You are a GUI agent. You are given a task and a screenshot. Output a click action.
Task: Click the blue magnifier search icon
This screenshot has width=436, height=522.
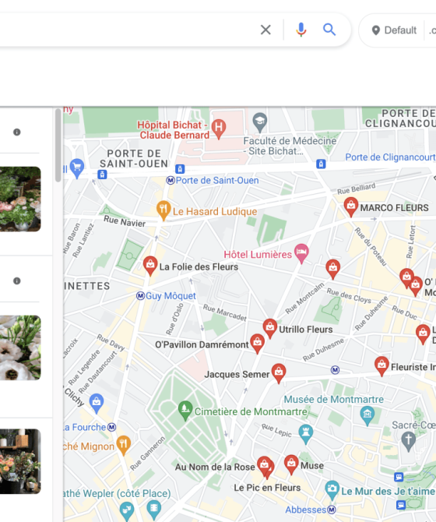click(329, 30)
